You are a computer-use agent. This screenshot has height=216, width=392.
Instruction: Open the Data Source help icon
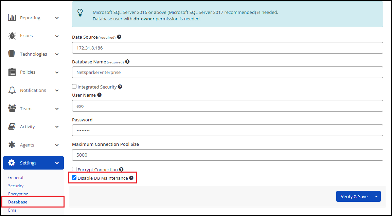(x=120, y=37)
